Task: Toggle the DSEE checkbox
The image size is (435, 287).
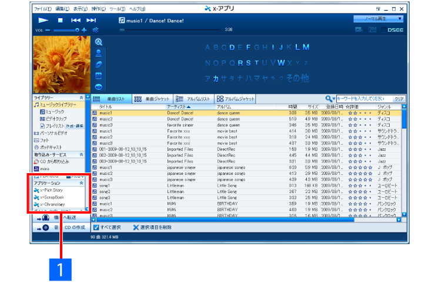Action: click(384, 30)
